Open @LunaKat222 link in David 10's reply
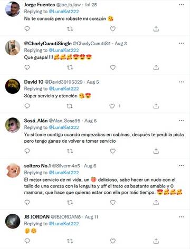The image size is (190, 249). click(x=64, y=89)
